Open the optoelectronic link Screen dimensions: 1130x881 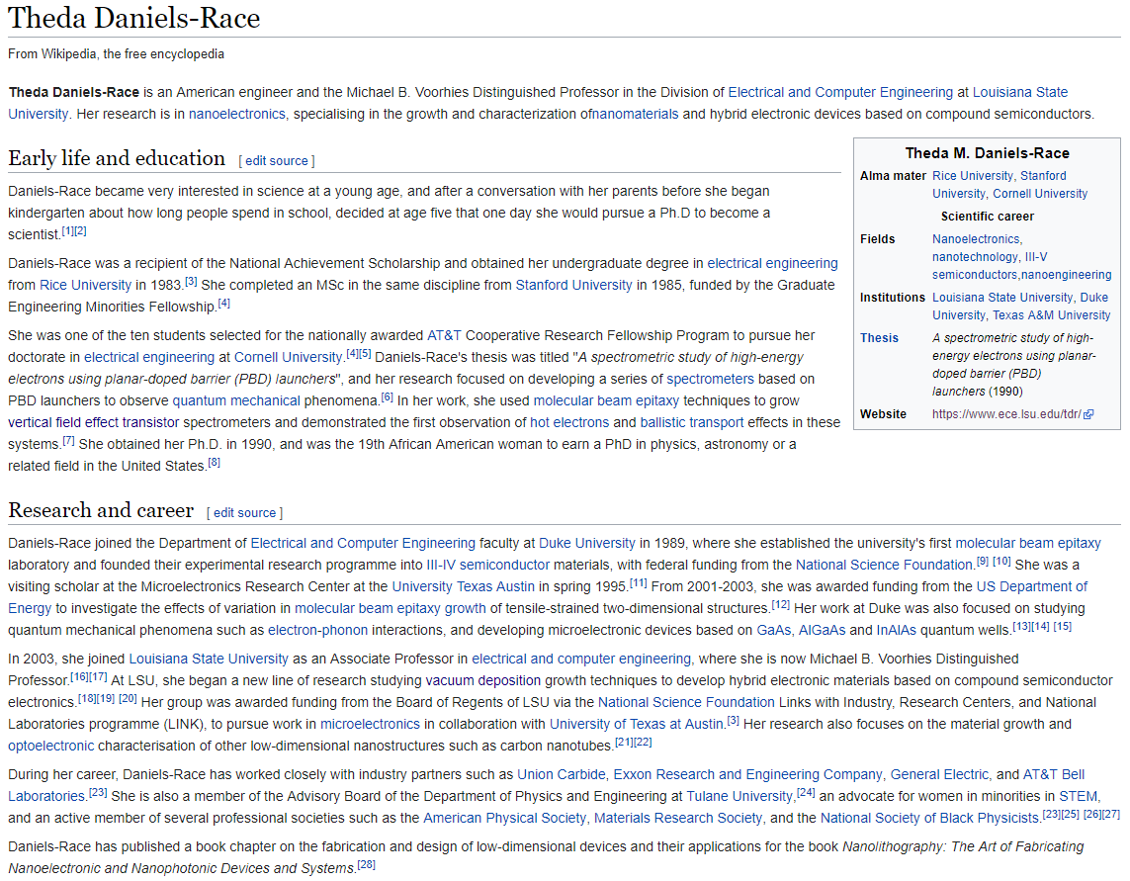pos(51,745)
